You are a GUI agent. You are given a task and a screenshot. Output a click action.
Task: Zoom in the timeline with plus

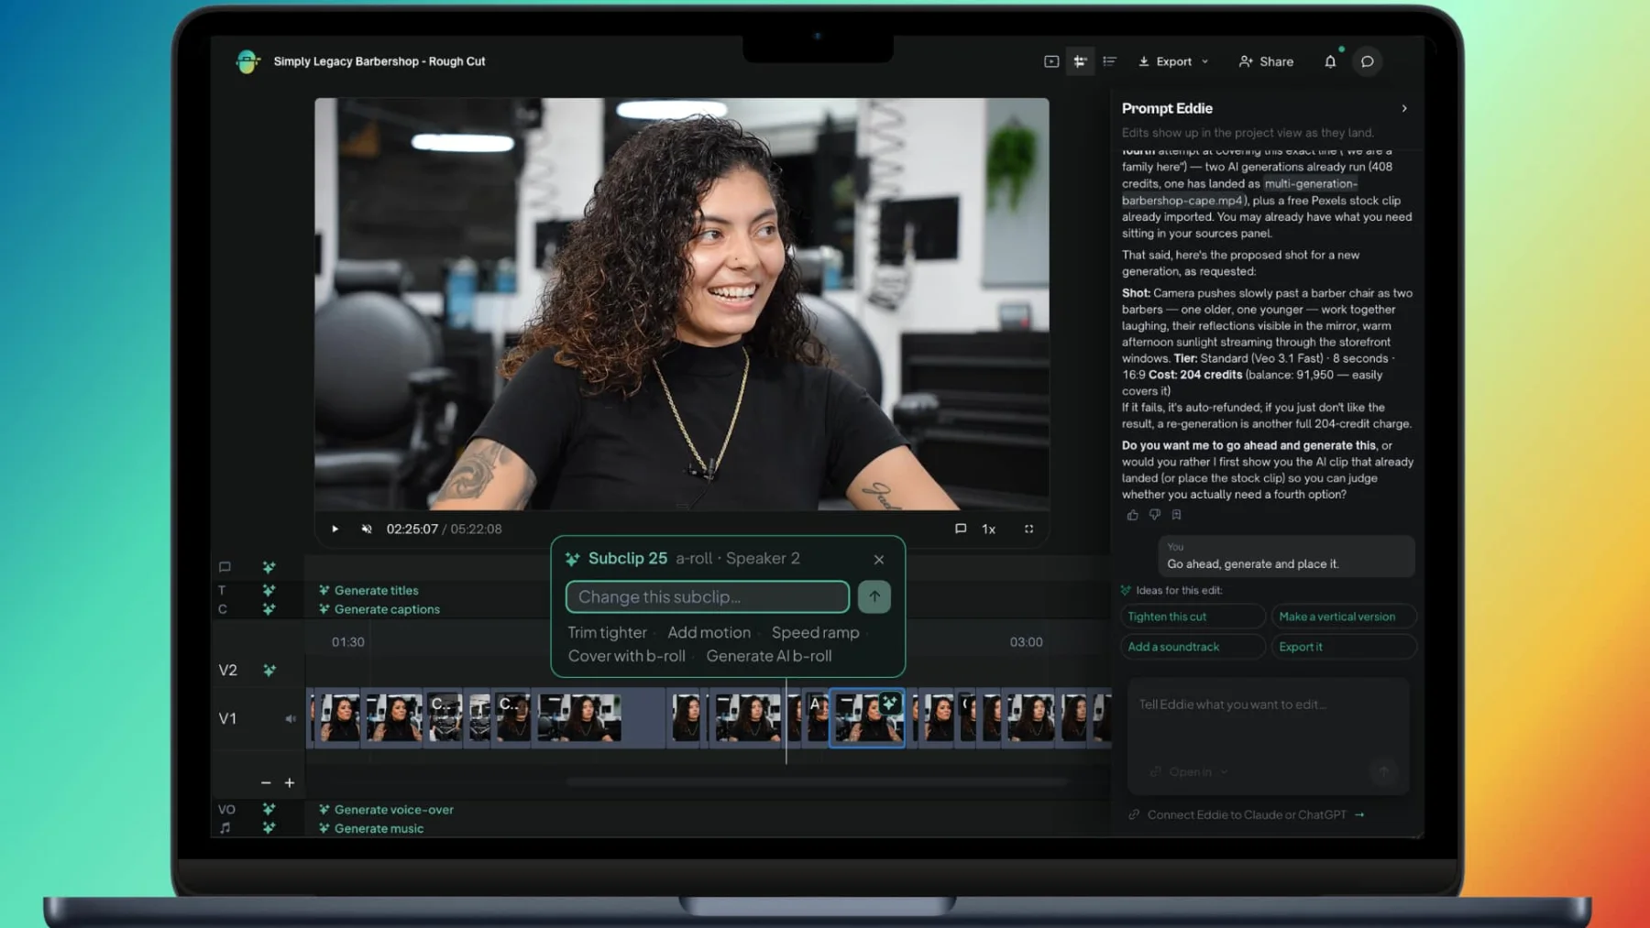[290, 783]
